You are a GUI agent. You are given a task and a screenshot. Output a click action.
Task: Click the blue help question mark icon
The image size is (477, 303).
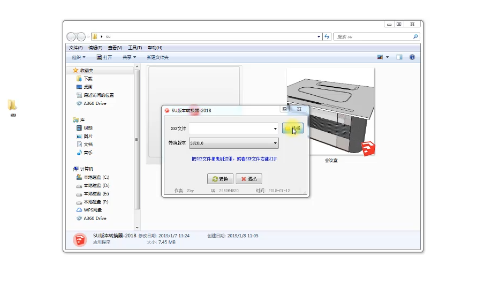coord(412,57)
